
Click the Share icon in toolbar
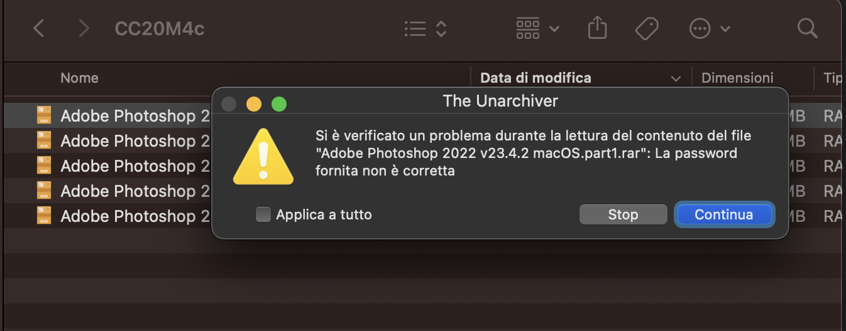598,28
